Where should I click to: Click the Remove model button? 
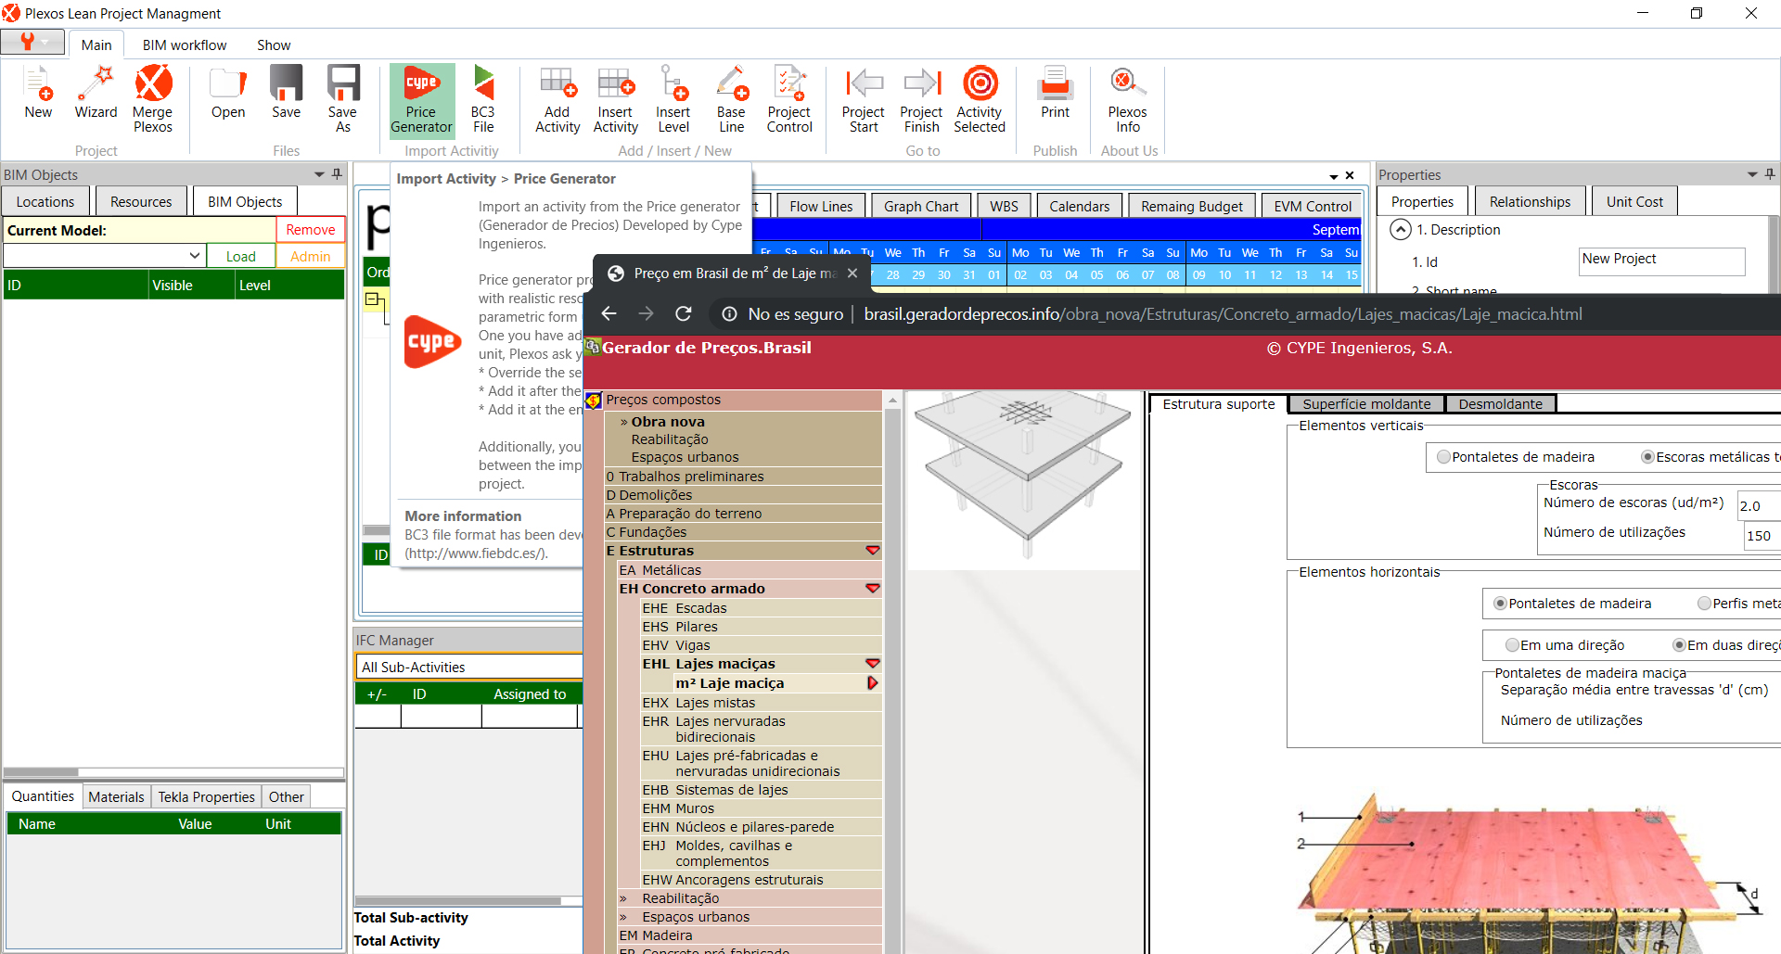tap(311, 230)
